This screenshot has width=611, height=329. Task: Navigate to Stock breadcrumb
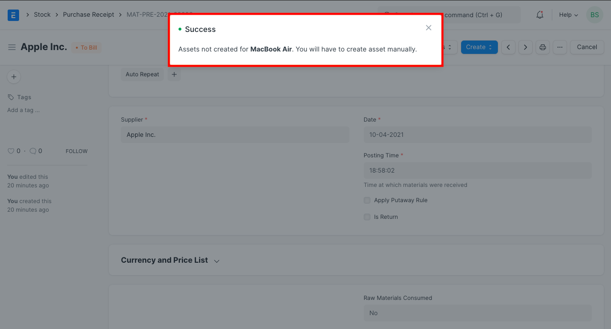tap(42, 15)
